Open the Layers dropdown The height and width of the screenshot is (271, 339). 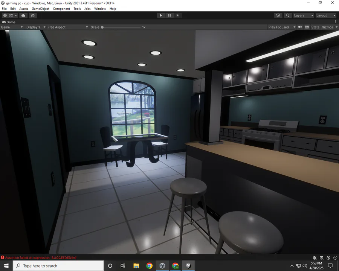[x=304, y=15]
